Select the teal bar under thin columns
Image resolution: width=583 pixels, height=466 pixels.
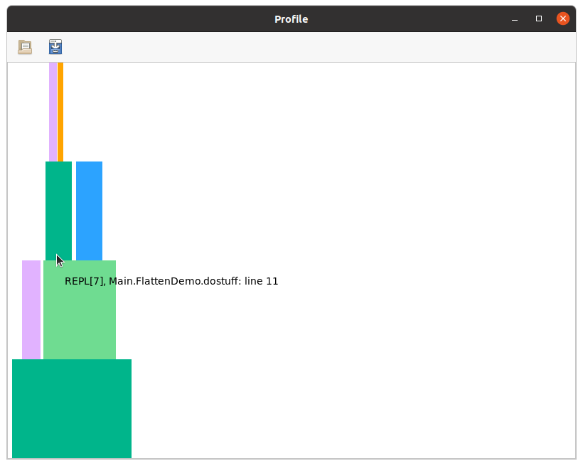point(58,211)
